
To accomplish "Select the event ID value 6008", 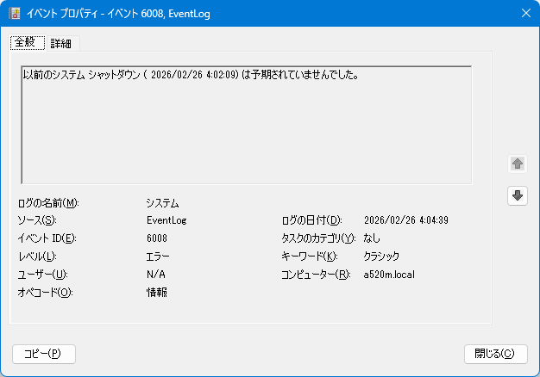I will click(x=157, y=238).
